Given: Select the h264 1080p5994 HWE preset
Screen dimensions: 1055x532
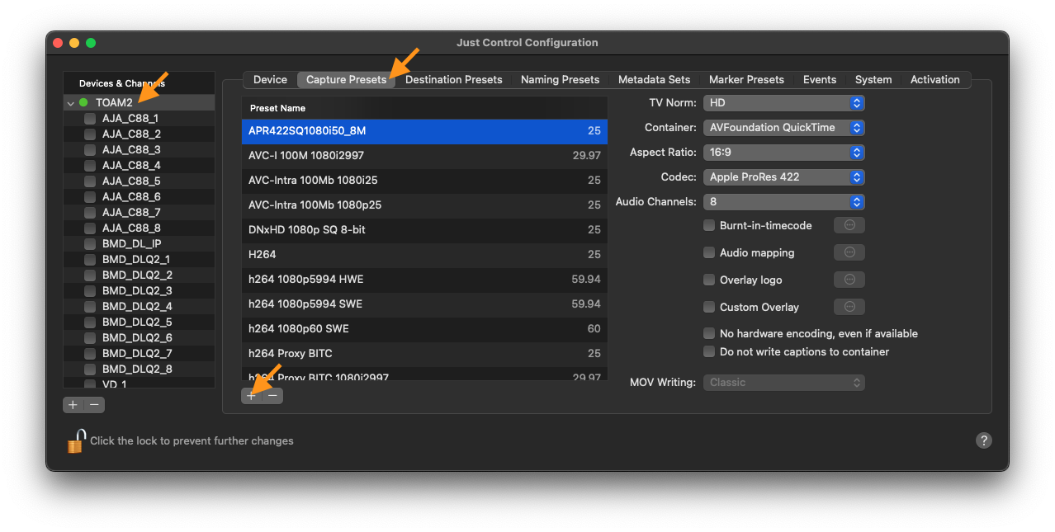Looking at the screenshot, I should (x=424, y=280).
